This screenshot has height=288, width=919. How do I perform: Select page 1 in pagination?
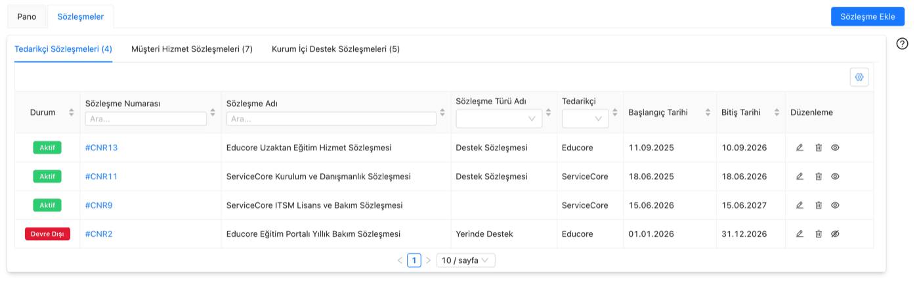click(414, 260)
